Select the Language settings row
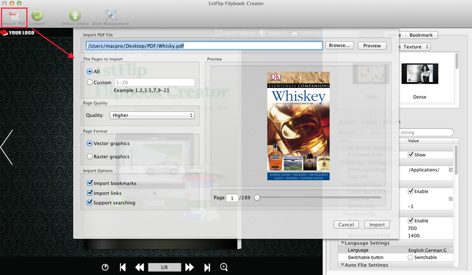 pos(395,250)
